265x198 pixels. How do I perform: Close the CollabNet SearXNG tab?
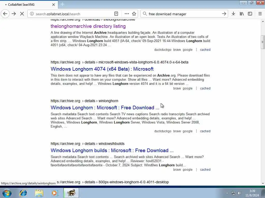click(x=53, y=5)
